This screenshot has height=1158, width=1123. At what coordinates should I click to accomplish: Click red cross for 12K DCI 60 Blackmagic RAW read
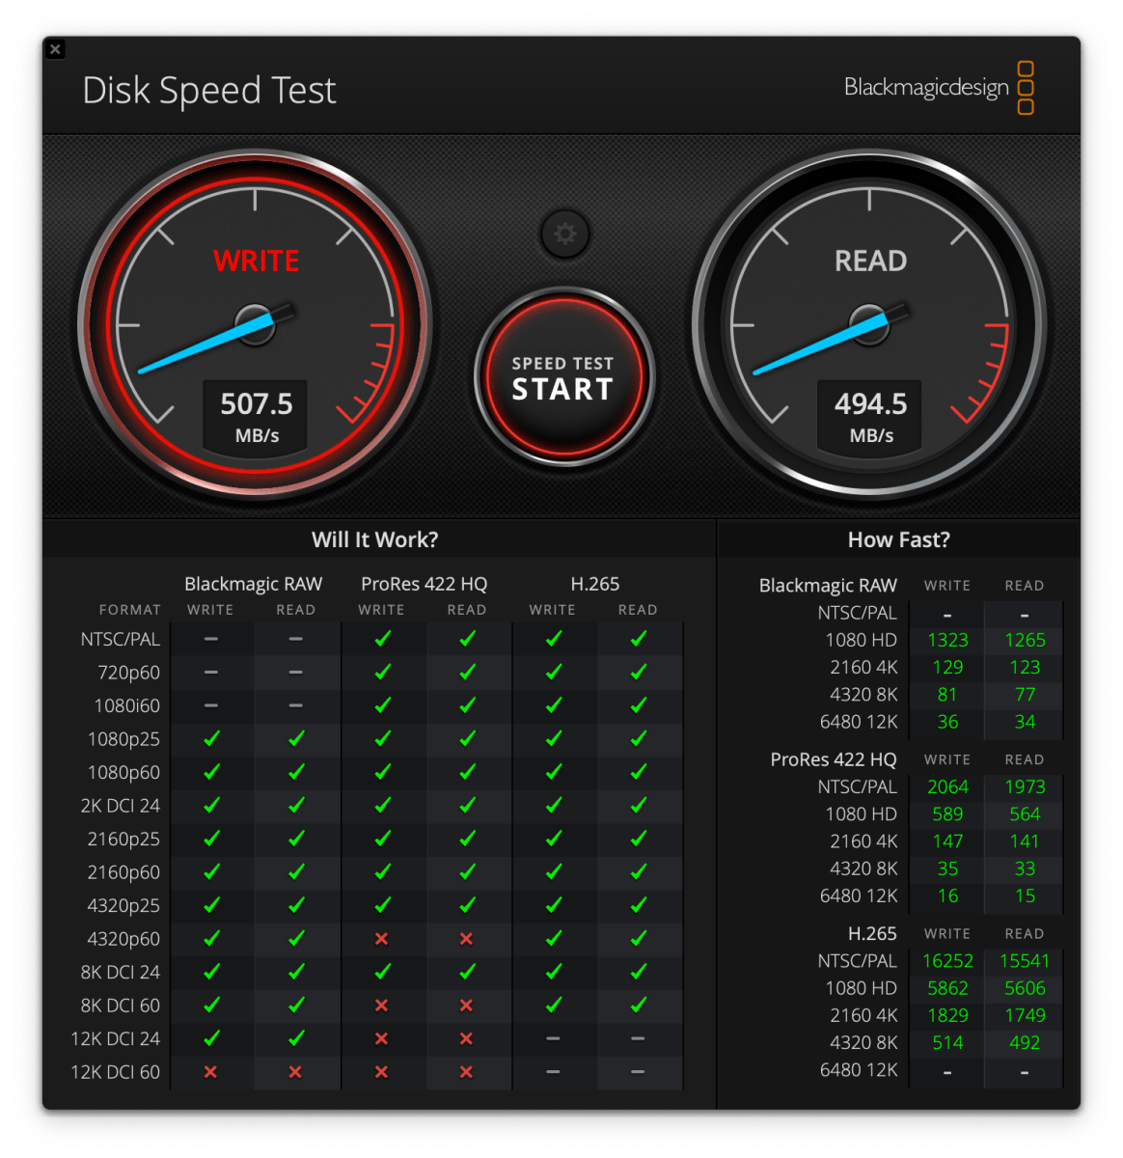click(x=295, y=1072)
